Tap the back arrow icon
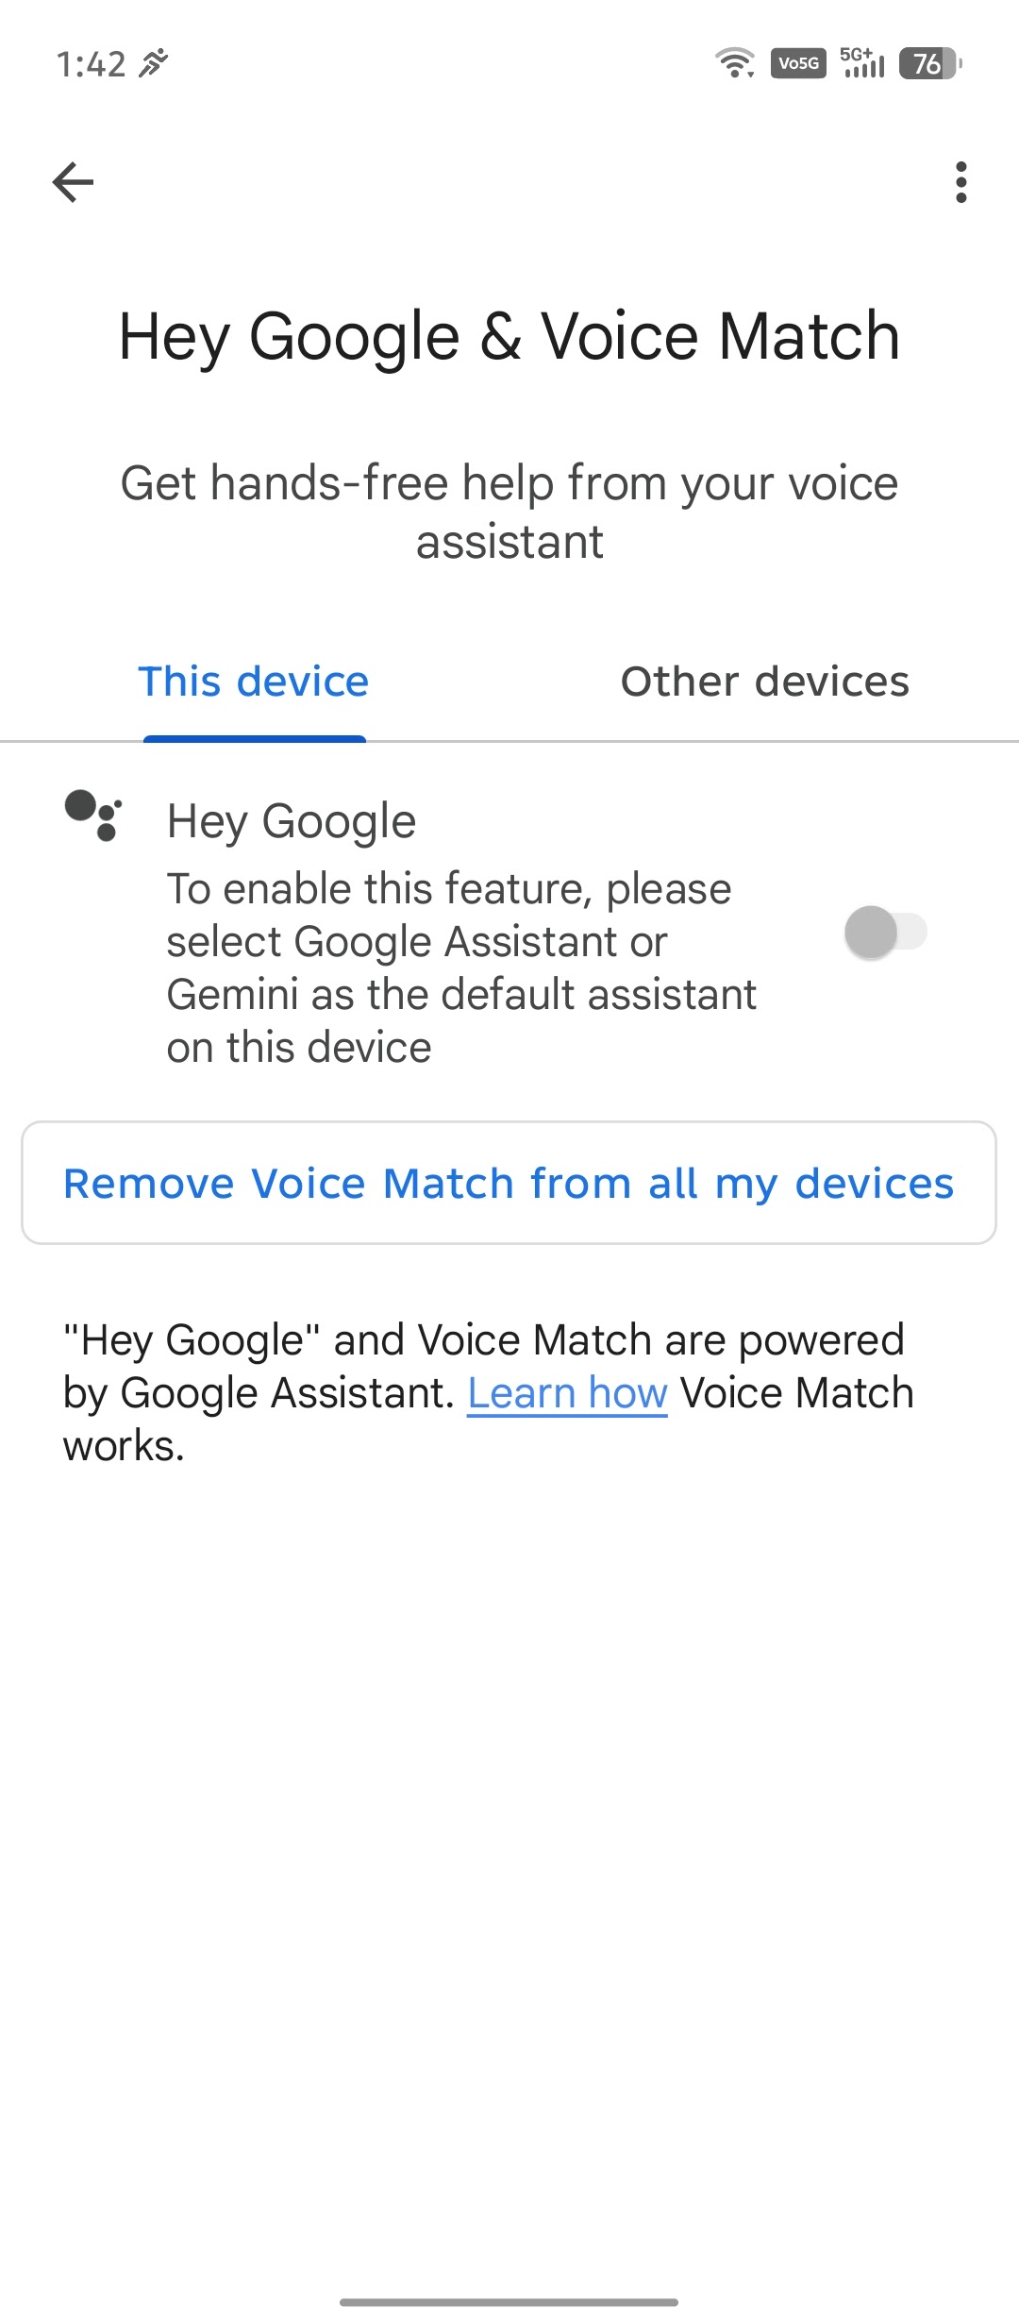The image size is (1019, 2322). tap(73, 182)
